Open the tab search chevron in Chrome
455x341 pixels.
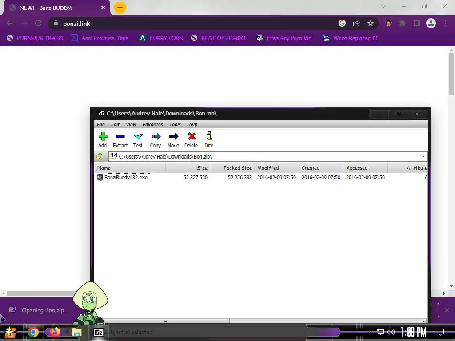click(x=383, y=6)
